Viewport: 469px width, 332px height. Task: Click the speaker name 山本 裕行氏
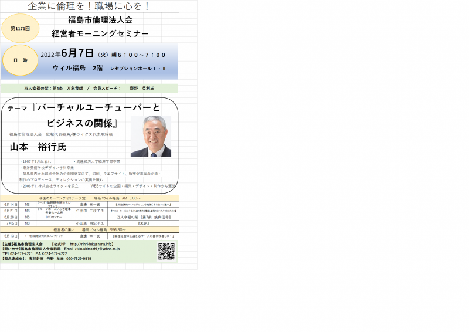(38, 147)
